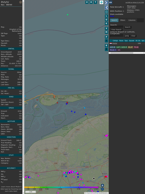The image size is (145, 194).
Task: Click the U map toggle button
Action: tap(87, 2)
